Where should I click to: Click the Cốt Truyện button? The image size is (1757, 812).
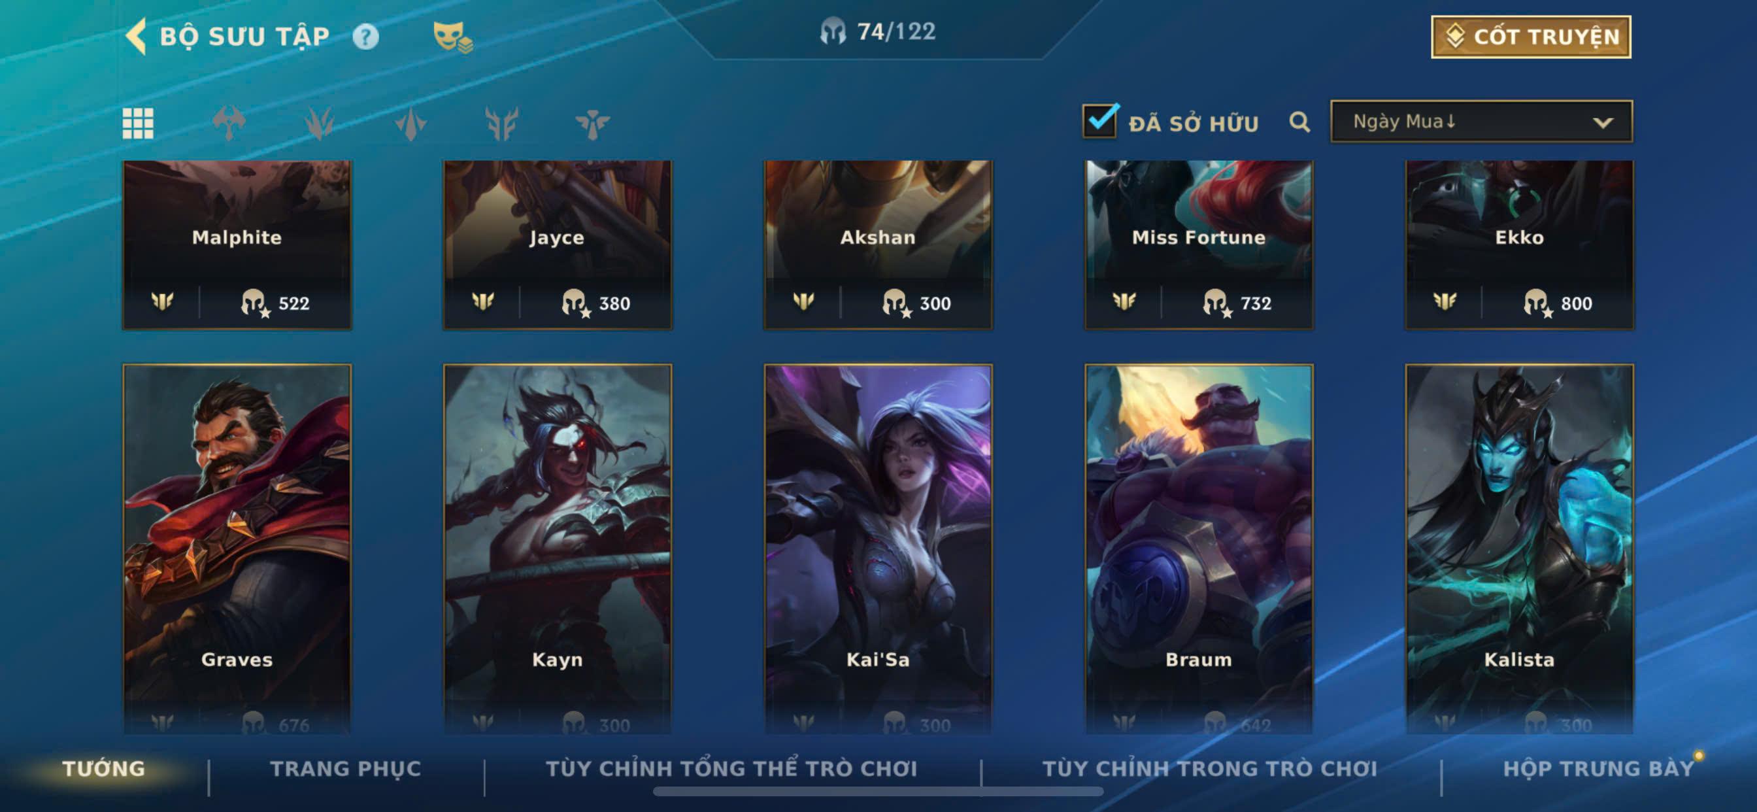(x=1531, y=37)
